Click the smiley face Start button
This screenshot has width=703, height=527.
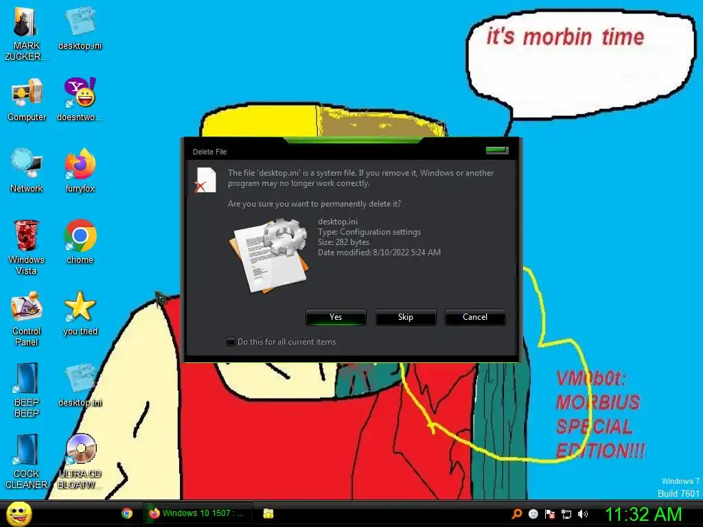tap(19, 513)
